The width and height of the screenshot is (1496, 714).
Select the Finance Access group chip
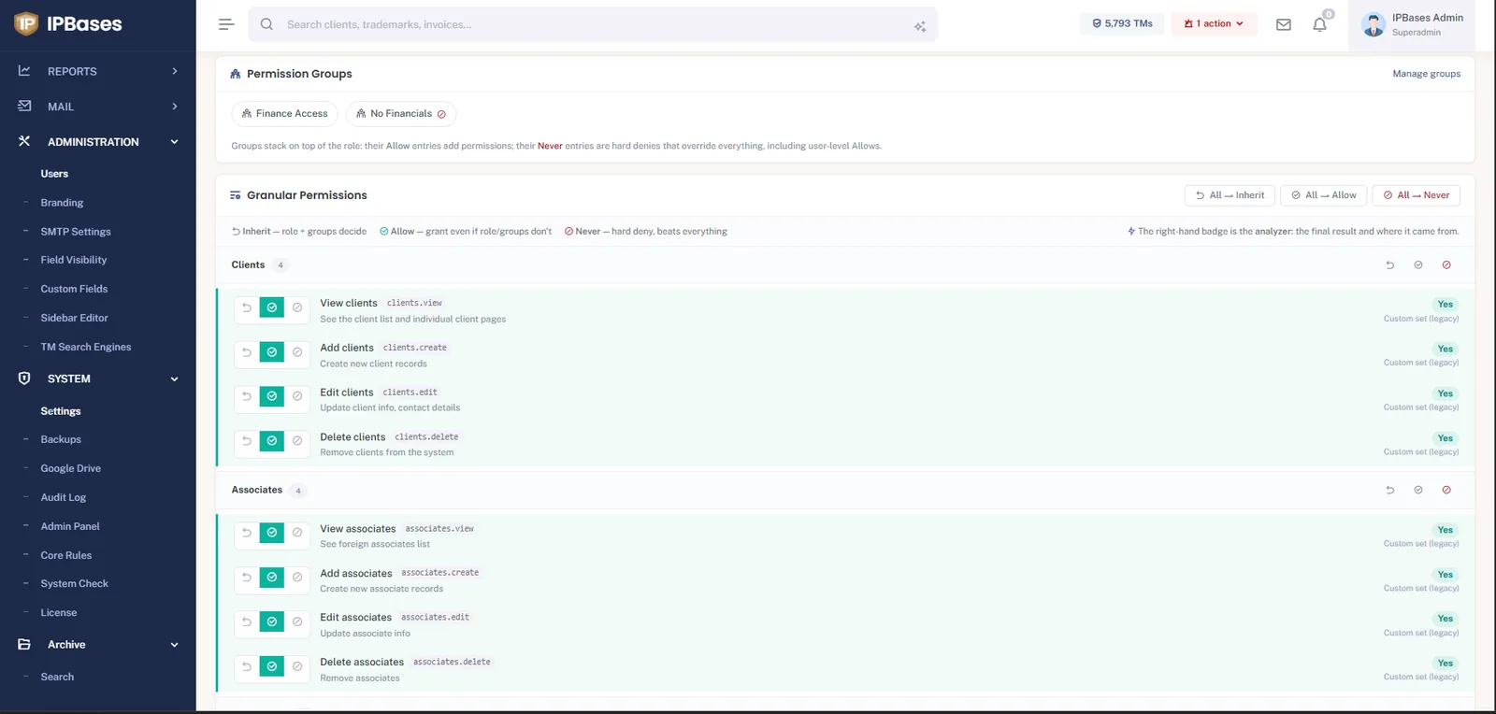coord(284,114)
